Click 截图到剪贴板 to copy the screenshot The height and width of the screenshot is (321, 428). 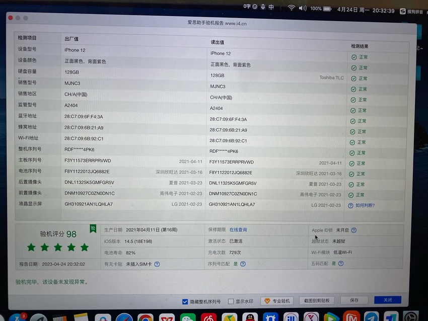pos(317,300)
